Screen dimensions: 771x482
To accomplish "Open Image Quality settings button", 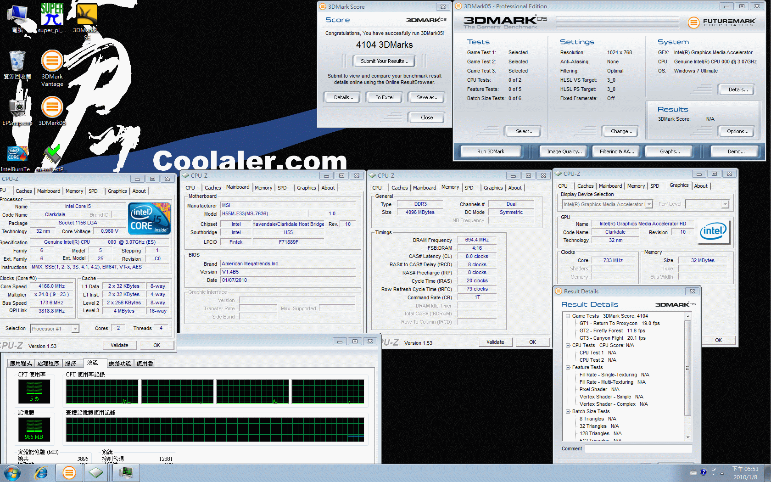I will pyautogui.click(x=564, y=151).
